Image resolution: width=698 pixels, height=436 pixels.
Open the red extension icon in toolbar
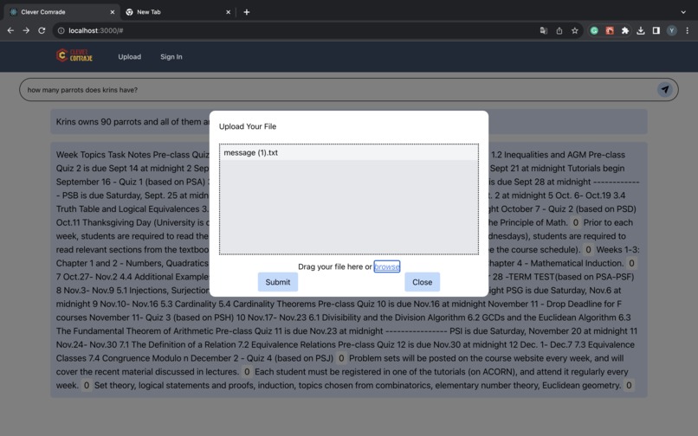[610, 30]
